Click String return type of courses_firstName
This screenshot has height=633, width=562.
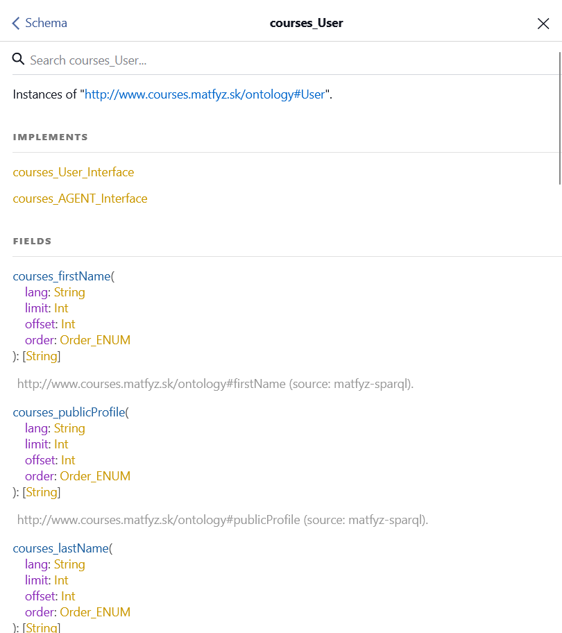pos(41,356)
